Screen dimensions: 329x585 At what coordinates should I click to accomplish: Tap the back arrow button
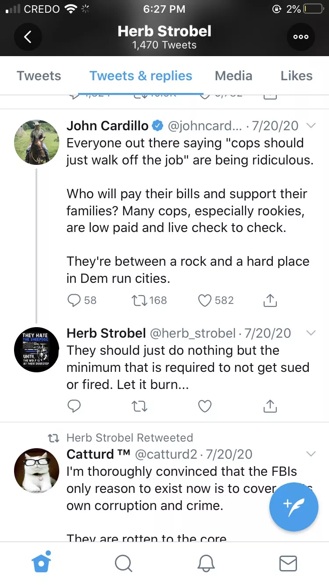28,37
